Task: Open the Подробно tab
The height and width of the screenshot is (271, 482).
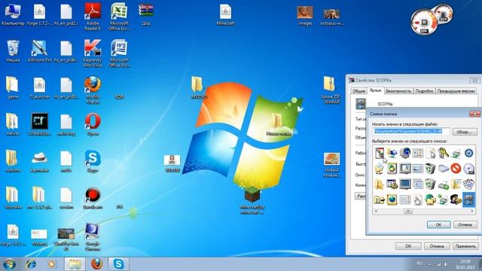Action: coord(424,91)
